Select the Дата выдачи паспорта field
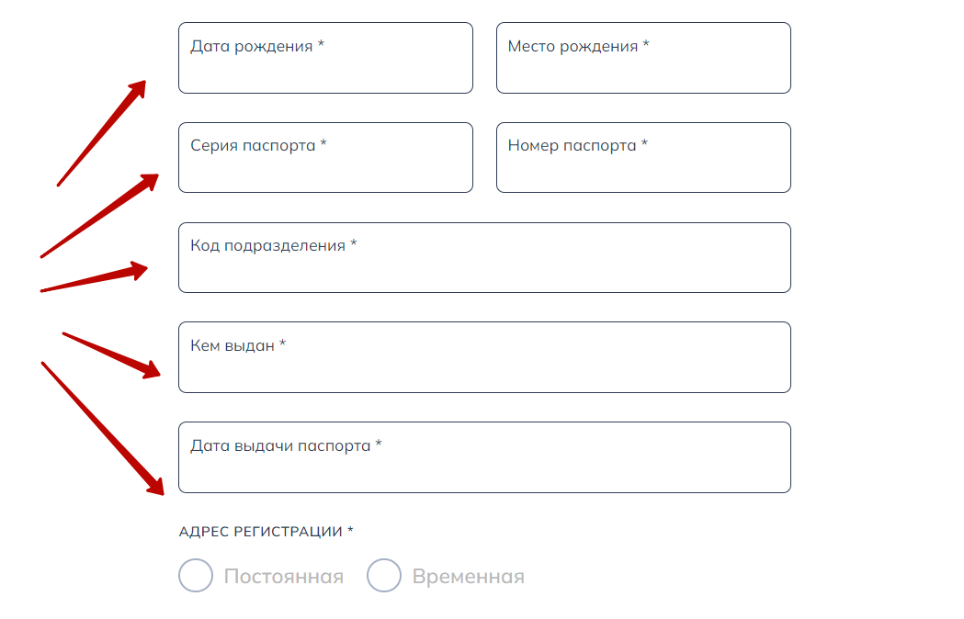The image size is (964, 619). coord(484,457)
